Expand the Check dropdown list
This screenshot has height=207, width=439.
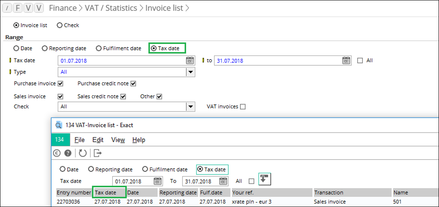coord(190,107)
